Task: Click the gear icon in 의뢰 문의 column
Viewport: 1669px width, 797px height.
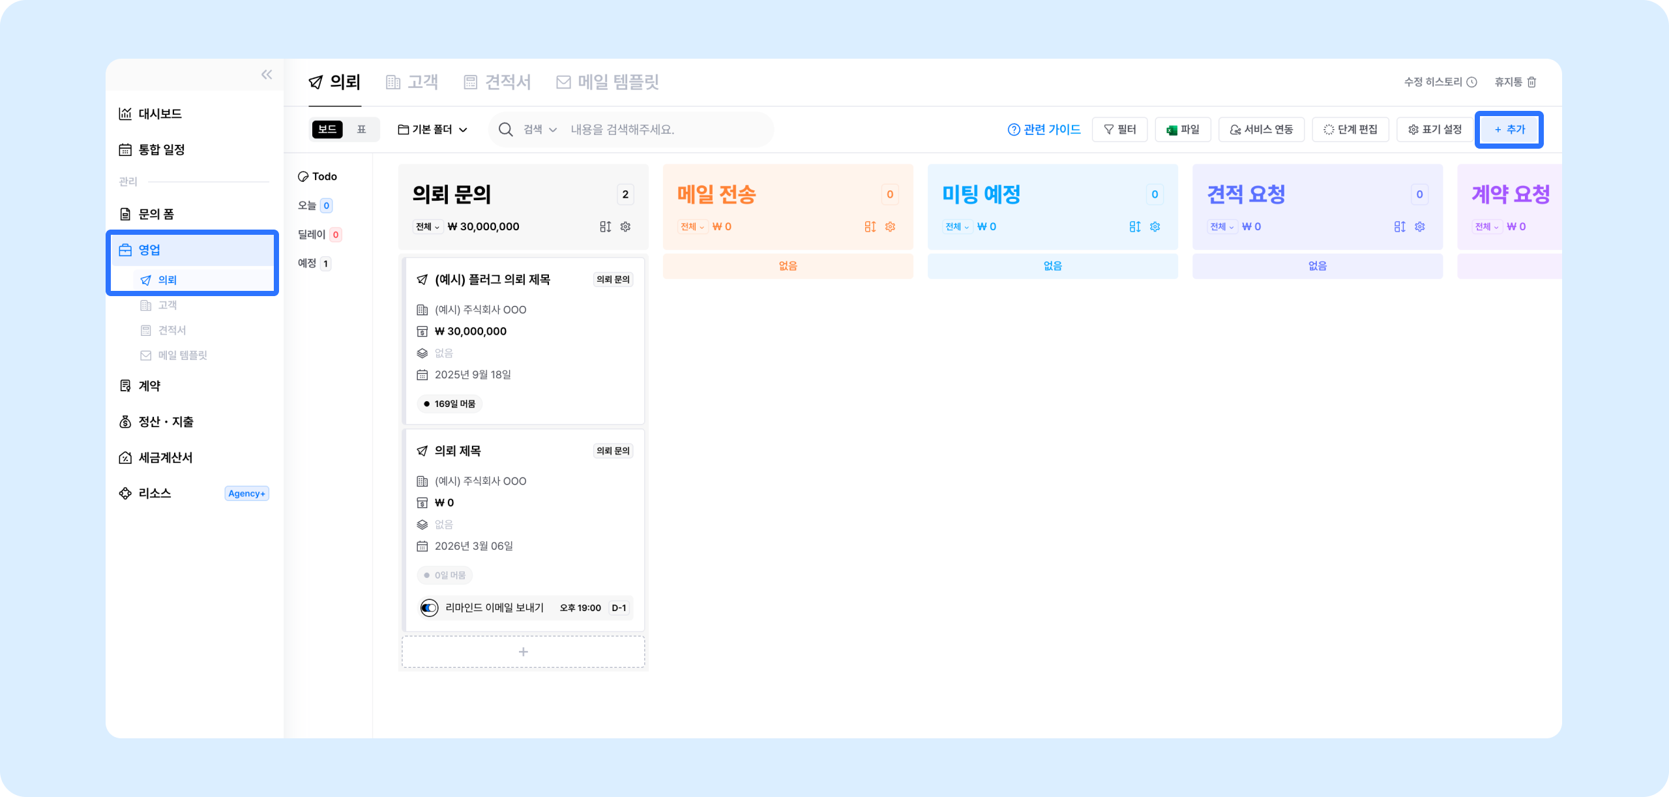Action: click(625, 227)
